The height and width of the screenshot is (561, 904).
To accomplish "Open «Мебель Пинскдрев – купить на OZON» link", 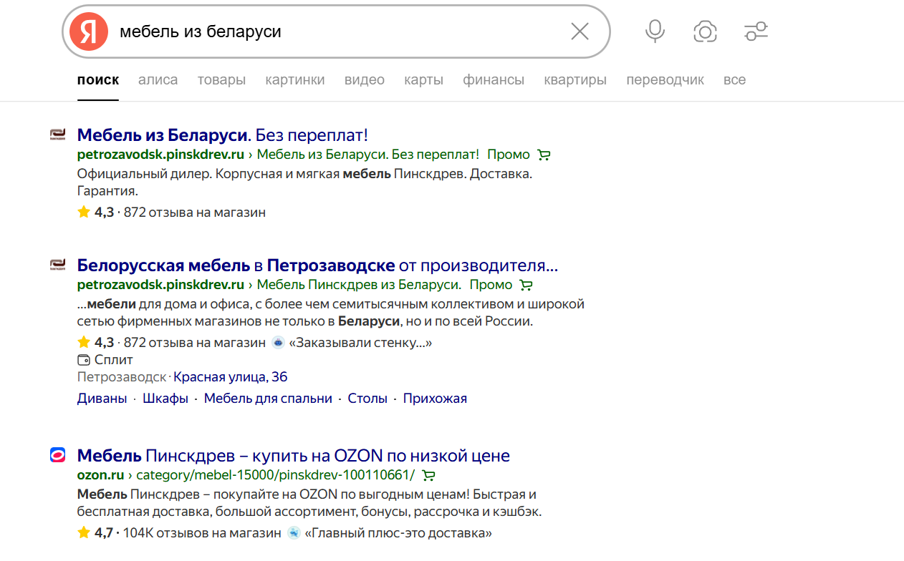I will (293, 456).
